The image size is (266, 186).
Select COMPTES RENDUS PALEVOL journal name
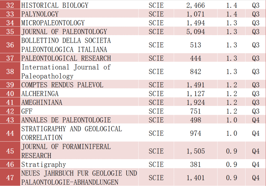click(x=62, y=85)
